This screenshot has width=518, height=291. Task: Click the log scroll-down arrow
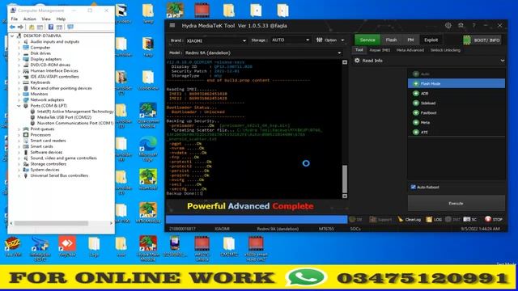point(345,196)
